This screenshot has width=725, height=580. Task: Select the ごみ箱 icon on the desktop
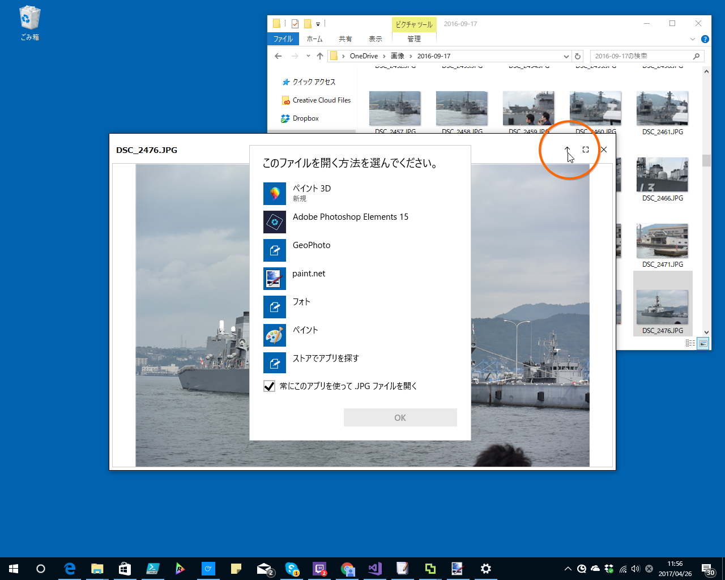[x=29, y=23]
